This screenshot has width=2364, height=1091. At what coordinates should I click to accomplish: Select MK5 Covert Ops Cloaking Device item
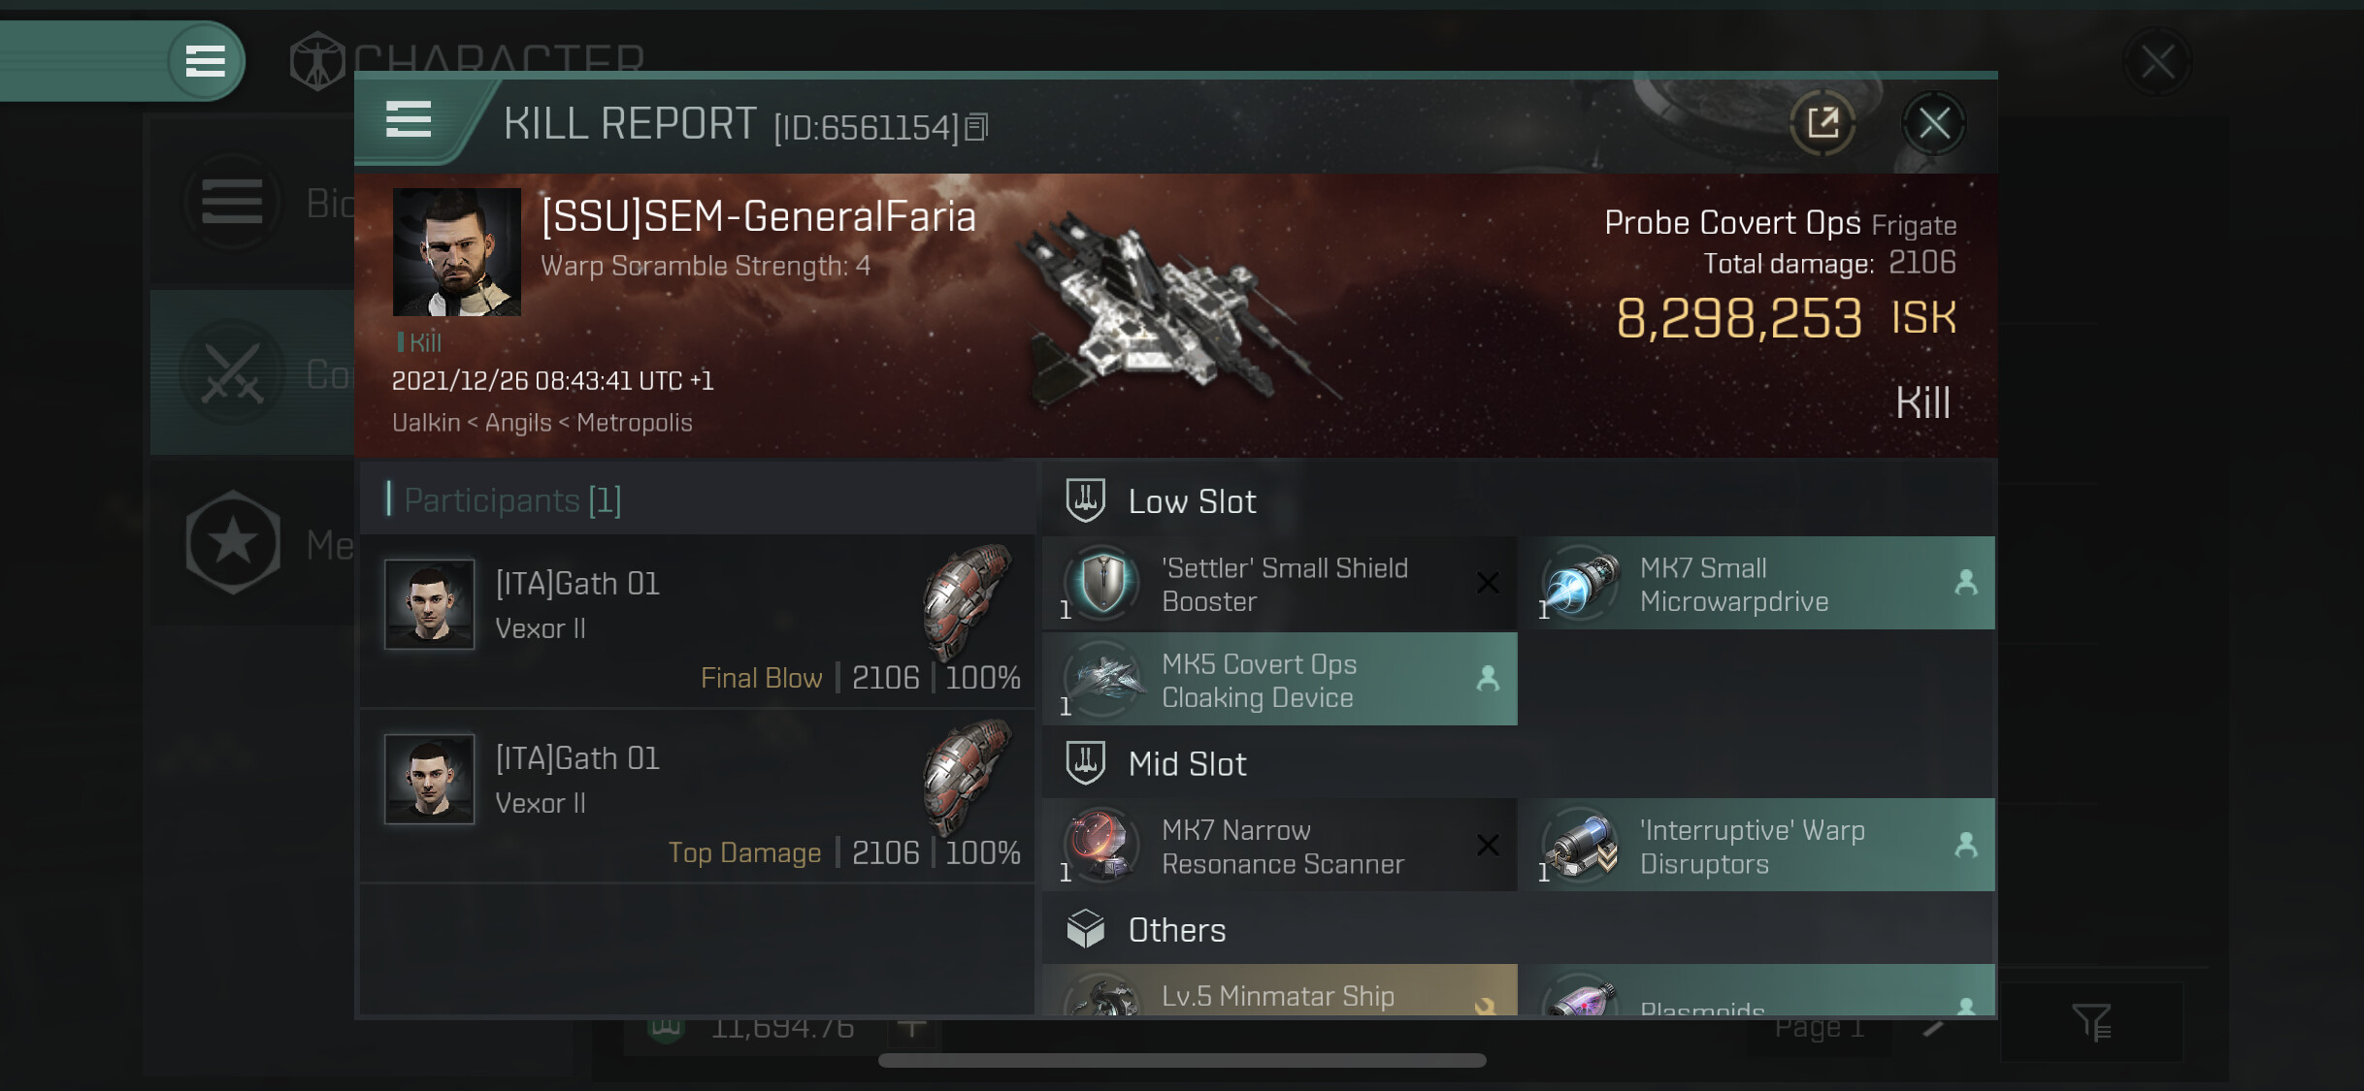(1279, 679)
